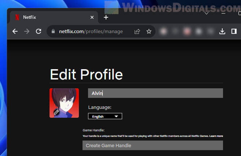Minimize the browser window
This screenshot has height=156, width=241.
223,14
